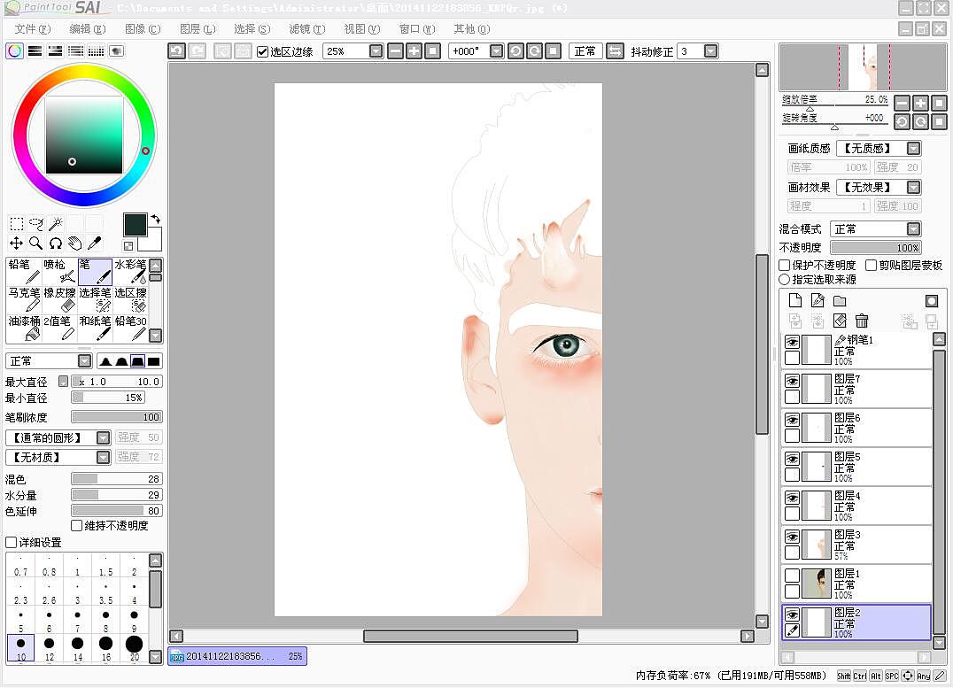This screenshot has width=953, height=688.
Task: Select the 图层5 layer row
Action: [857, 467]
